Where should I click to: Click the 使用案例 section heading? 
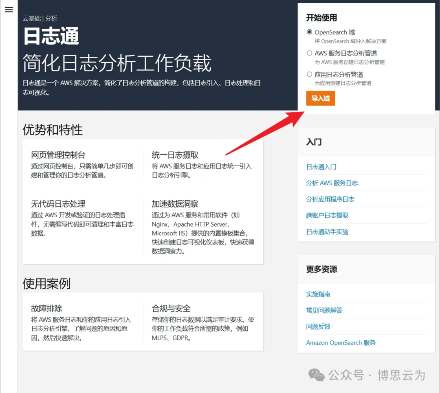coord(46,283)
